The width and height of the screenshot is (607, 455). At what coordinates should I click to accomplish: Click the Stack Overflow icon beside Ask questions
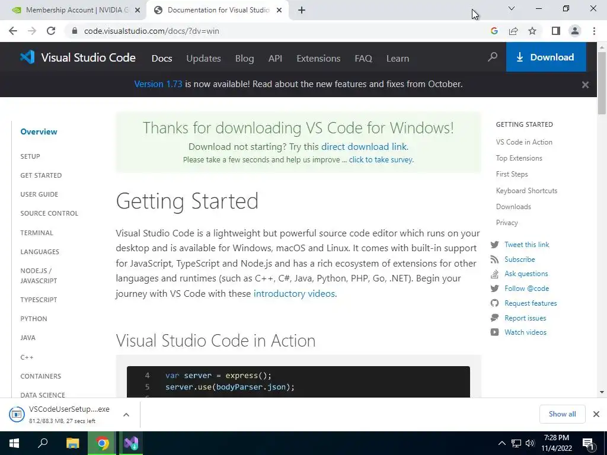[x=494, y=274]
